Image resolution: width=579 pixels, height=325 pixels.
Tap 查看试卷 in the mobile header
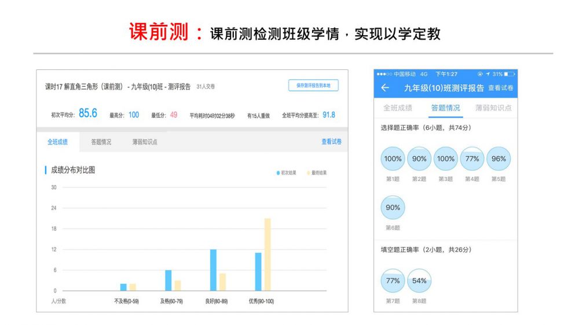coord(501,88)
